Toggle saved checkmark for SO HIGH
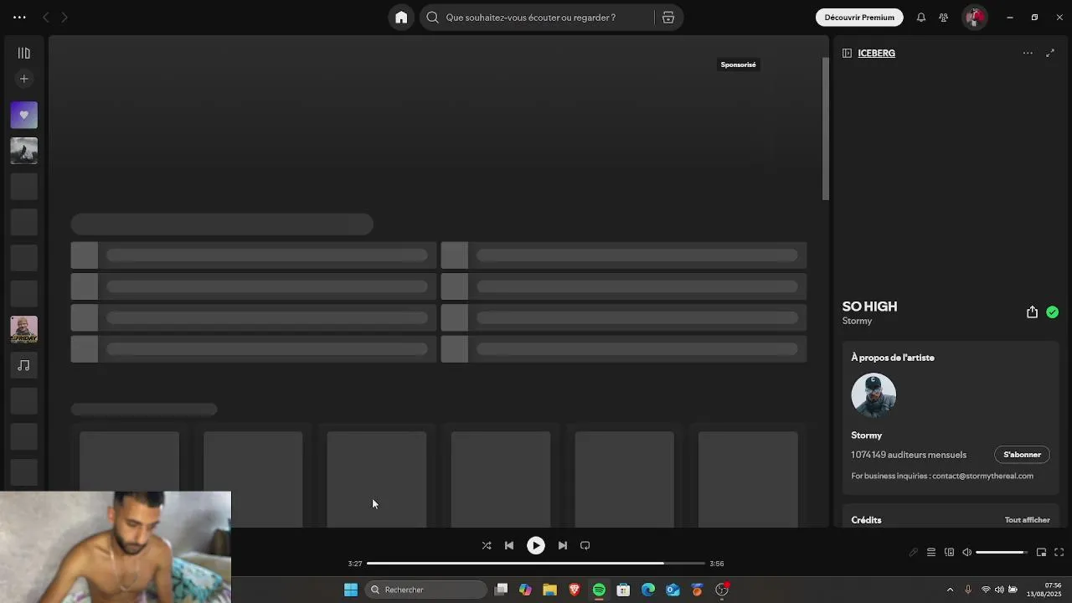The image size is (1072, 603). [x=1052, y=312]
